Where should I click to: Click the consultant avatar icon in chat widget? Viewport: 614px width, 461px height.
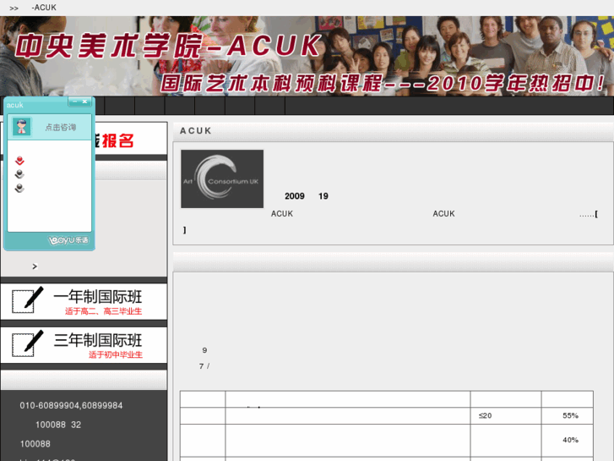[x=22, y=127]
